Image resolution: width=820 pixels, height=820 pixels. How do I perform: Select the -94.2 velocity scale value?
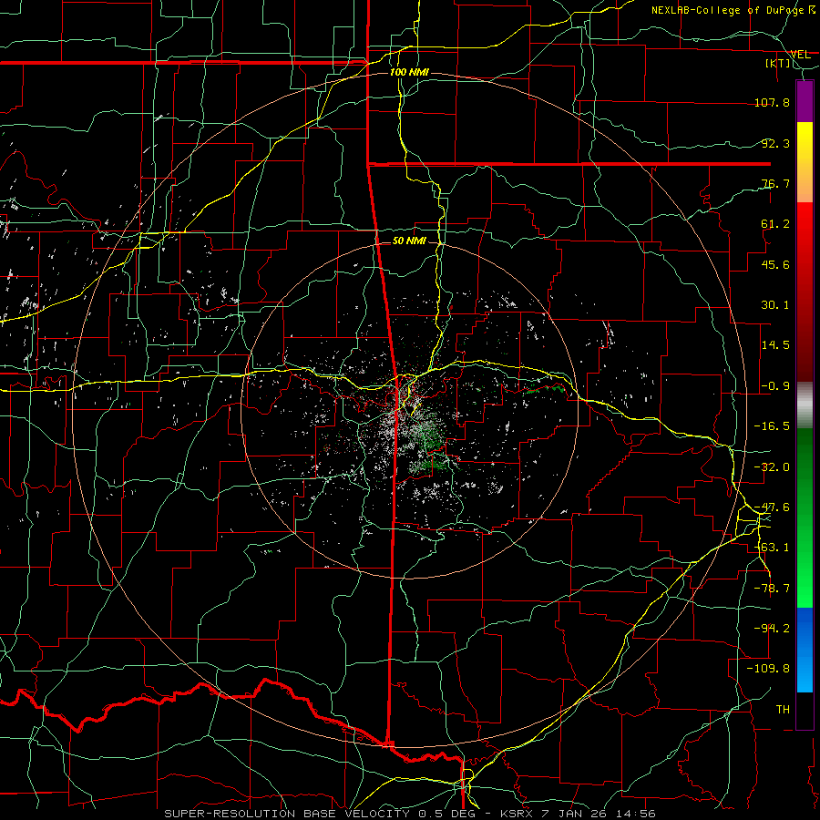[x=772, y=629]
